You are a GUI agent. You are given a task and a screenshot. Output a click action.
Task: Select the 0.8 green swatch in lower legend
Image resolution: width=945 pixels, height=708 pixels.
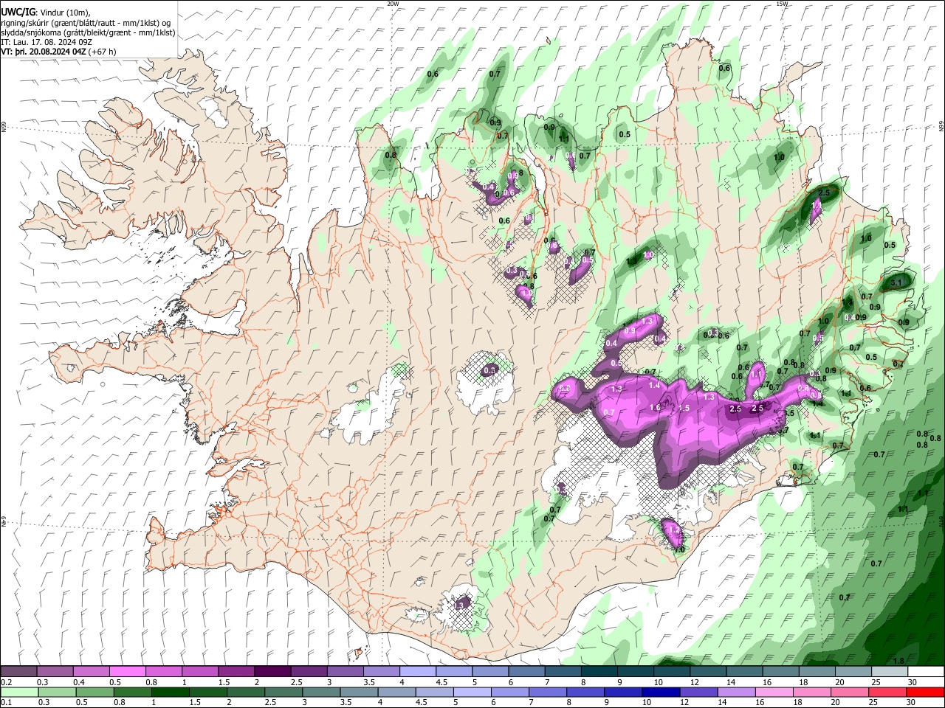132,693
